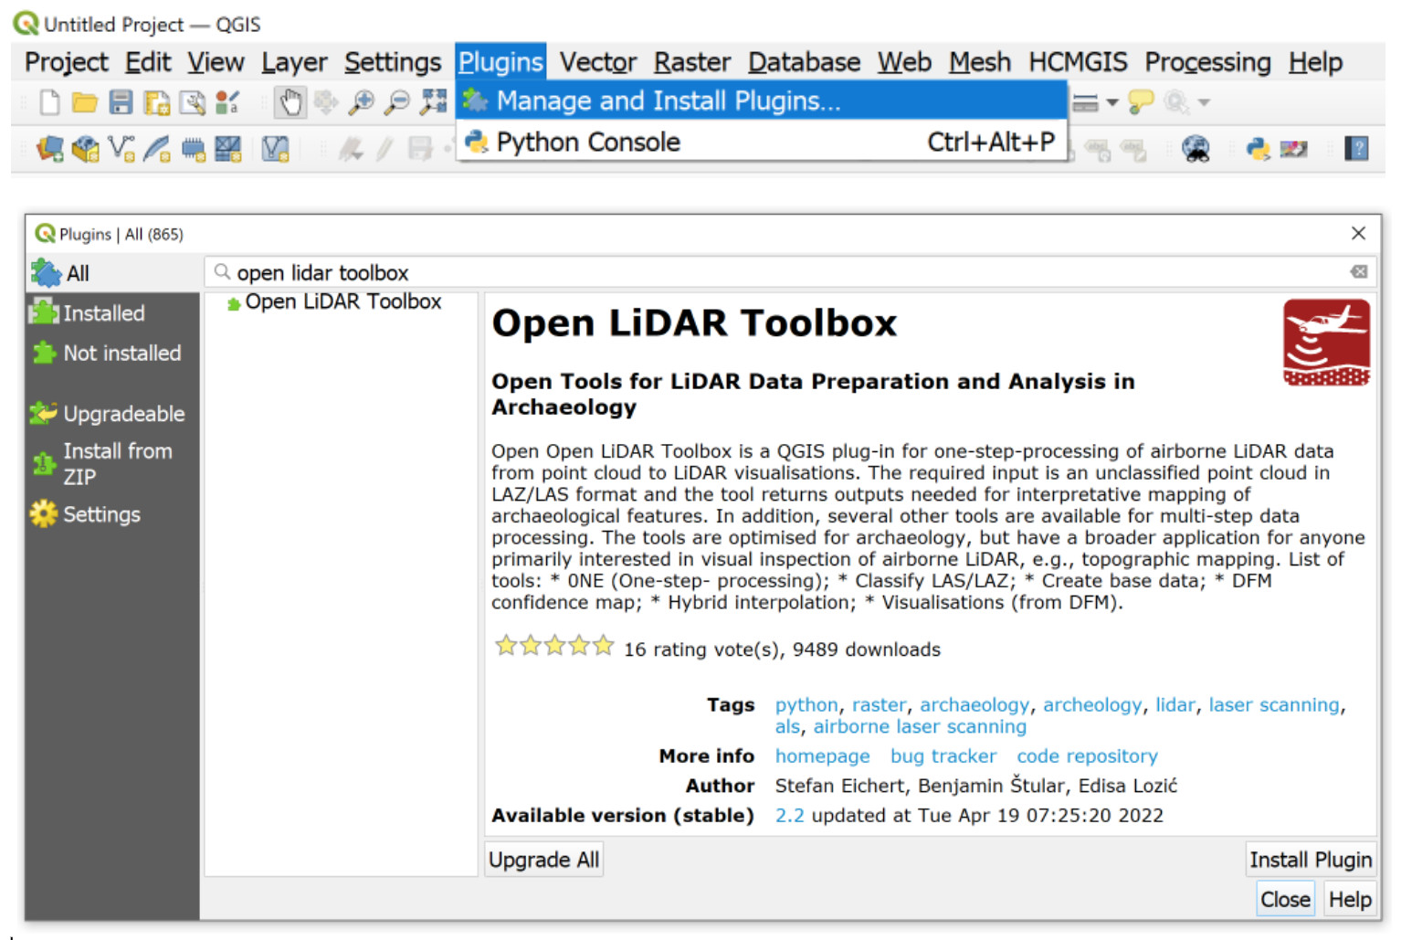Click New GeoPackage Layer icon
This screenshot has height=940, width=1401.
click(86, 148)
